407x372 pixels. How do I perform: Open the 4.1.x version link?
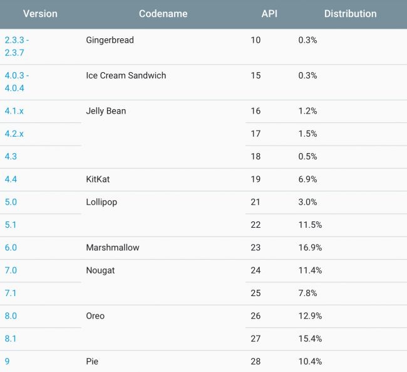pyautogui.click(x=14, y=111)
